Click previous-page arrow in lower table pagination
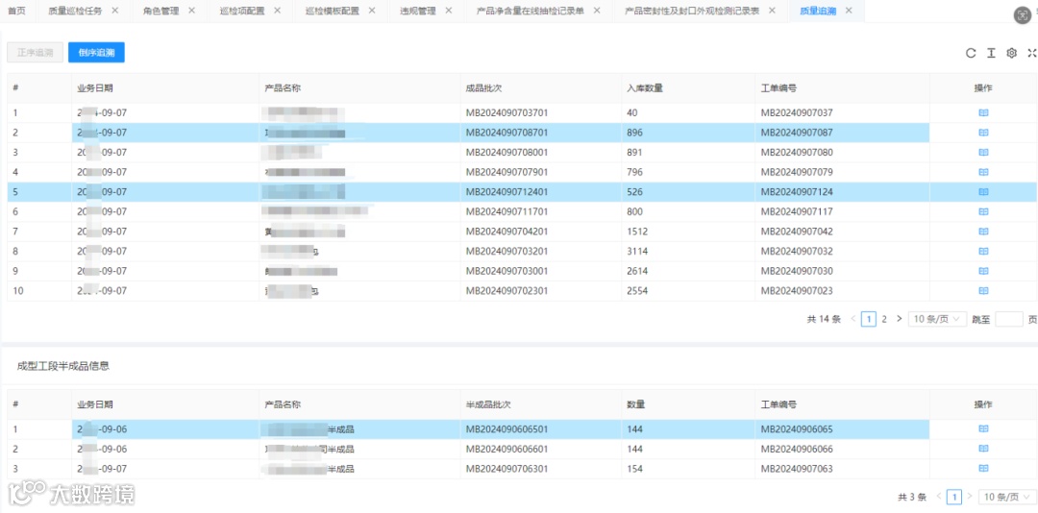 click(x=939, y=497)
